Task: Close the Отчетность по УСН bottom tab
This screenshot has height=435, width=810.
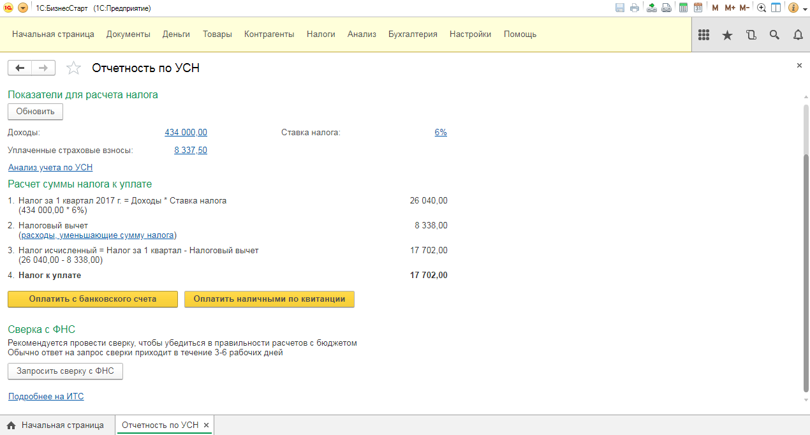Action: click(x=206, y=425)
